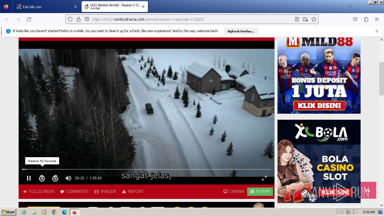
Task: Open FULLSCREEN option below the player
Action: coord(39,191)
